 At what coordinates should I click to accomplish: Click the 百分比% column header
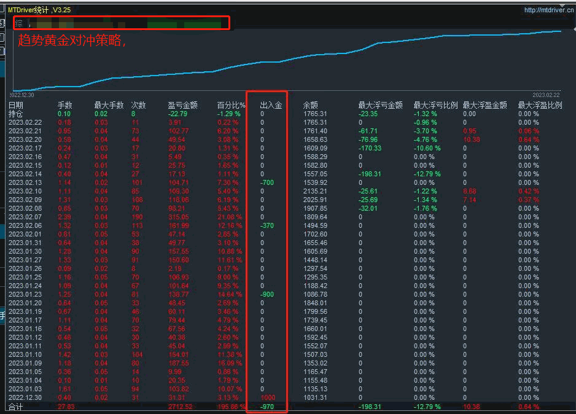[x=231, y=105]
